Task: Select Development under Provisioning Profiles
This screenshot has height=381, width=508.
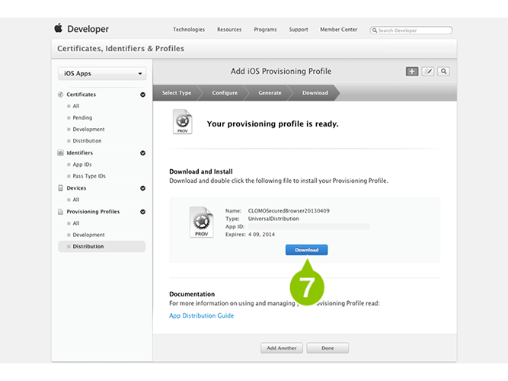Action: pyautogui.click(x=88, y=235)
